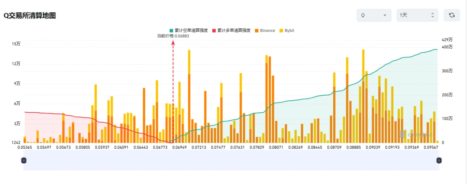Click the 200万 right axis label

pos(447,95)
